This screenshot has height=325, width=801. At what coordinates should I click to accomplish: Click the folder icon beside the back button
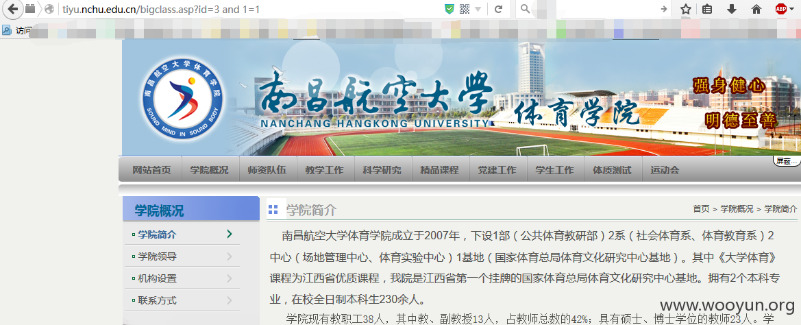[x=30, y=9]
